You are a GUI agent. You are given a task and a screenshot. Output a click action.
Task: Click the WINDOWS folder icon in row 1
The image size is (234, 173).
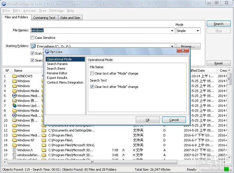[15, 76]
